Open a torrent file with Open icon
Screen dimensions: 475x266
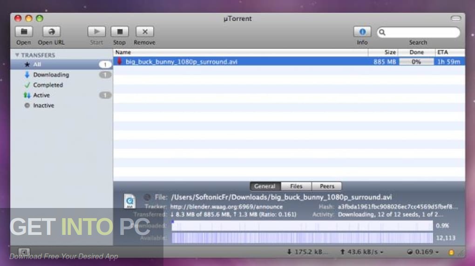[x=24, y=32]
